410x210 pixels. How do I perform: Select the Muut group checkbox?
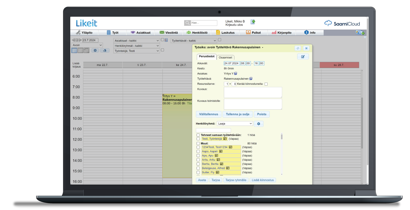coord(198,143)
